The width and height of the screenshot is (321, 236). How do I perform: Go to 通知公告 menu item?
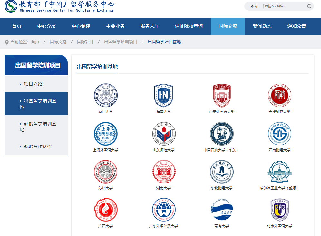tap(297, 26)
